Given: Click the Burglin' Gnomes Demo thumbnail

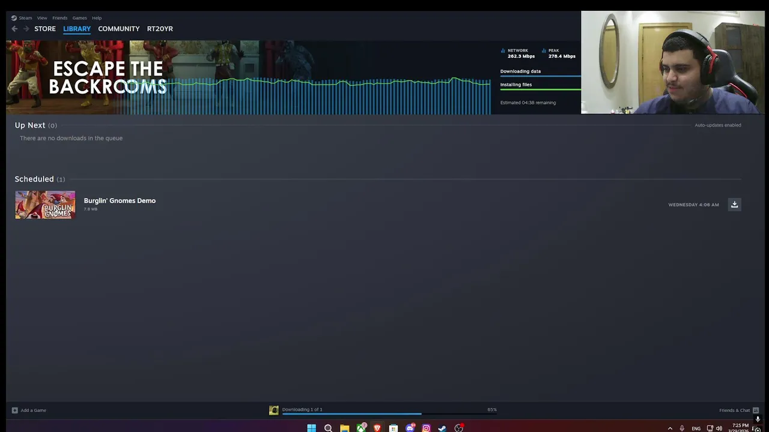Looking at the screenshot, I should click(x=45, y=205).
